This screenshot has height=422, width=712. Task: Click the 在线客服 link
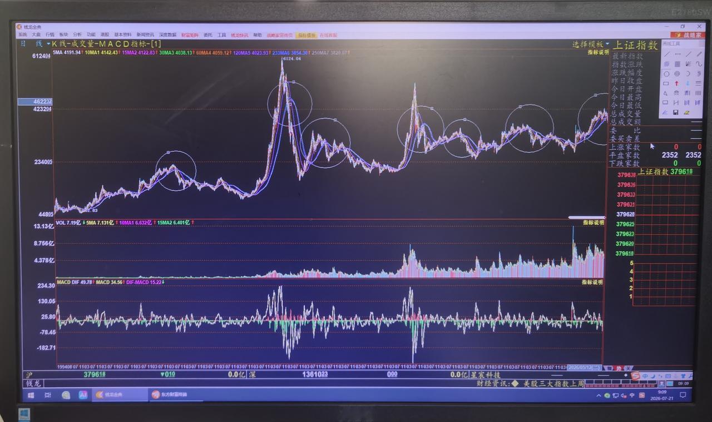pyautogui.click(x=328, y=35)
